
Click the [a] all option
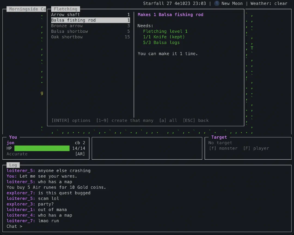[x=168, y=120]
